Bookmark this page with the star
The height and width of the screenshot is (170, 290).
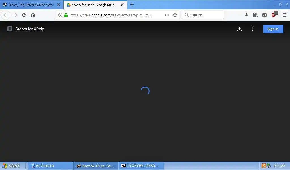tap(175, 15)
